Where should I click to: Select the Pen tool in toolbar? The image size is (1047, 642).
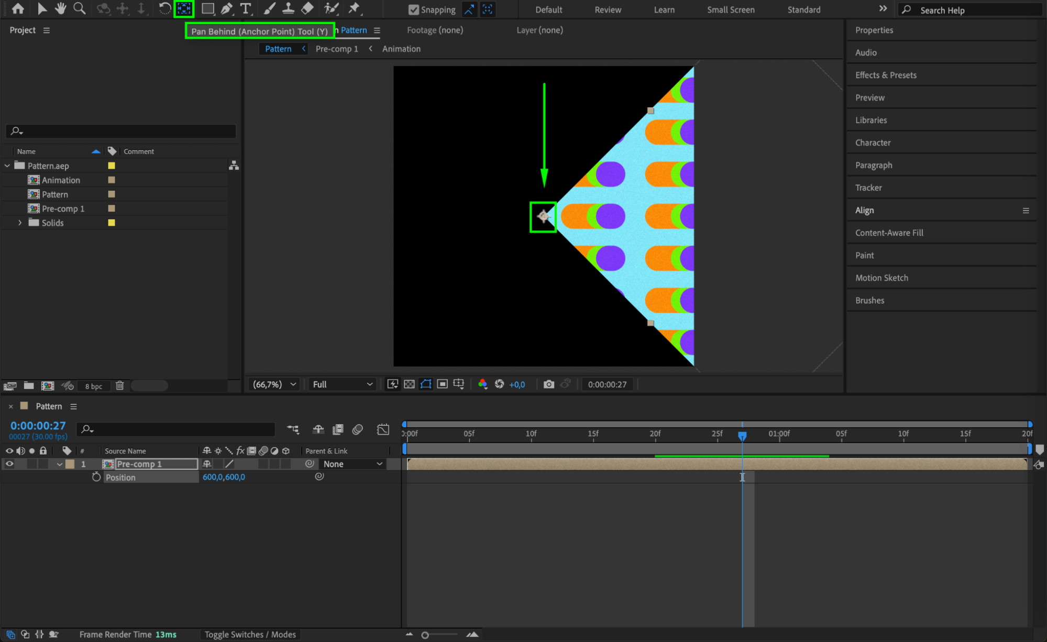pos(227,8)
